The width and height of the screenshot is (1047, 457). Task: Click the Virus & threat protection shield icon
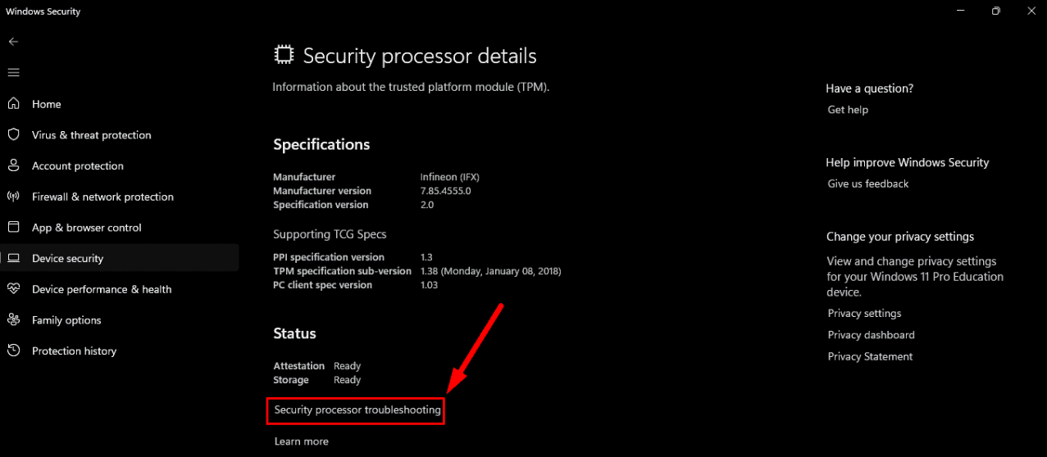13,134
